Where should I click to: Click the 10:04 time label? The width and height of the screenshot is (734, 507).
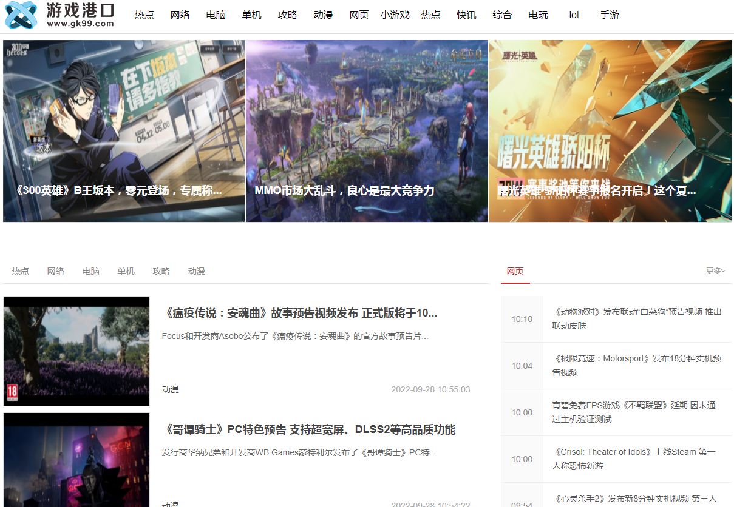[522, 366]
